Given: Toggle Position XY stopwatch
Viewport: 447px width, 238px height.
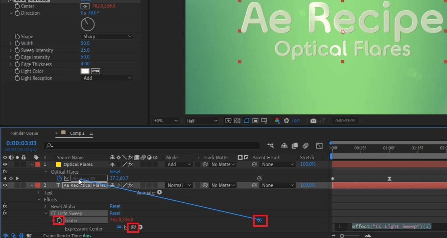Looking at the screenshot, I should coord(59,178).
